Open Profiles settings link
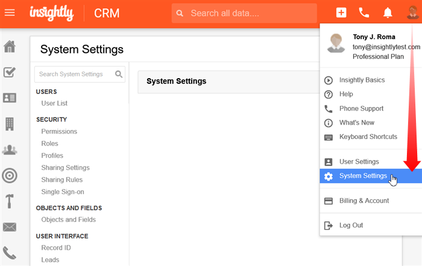The height and width of the screenshot is (266, 422). point(52,156)
